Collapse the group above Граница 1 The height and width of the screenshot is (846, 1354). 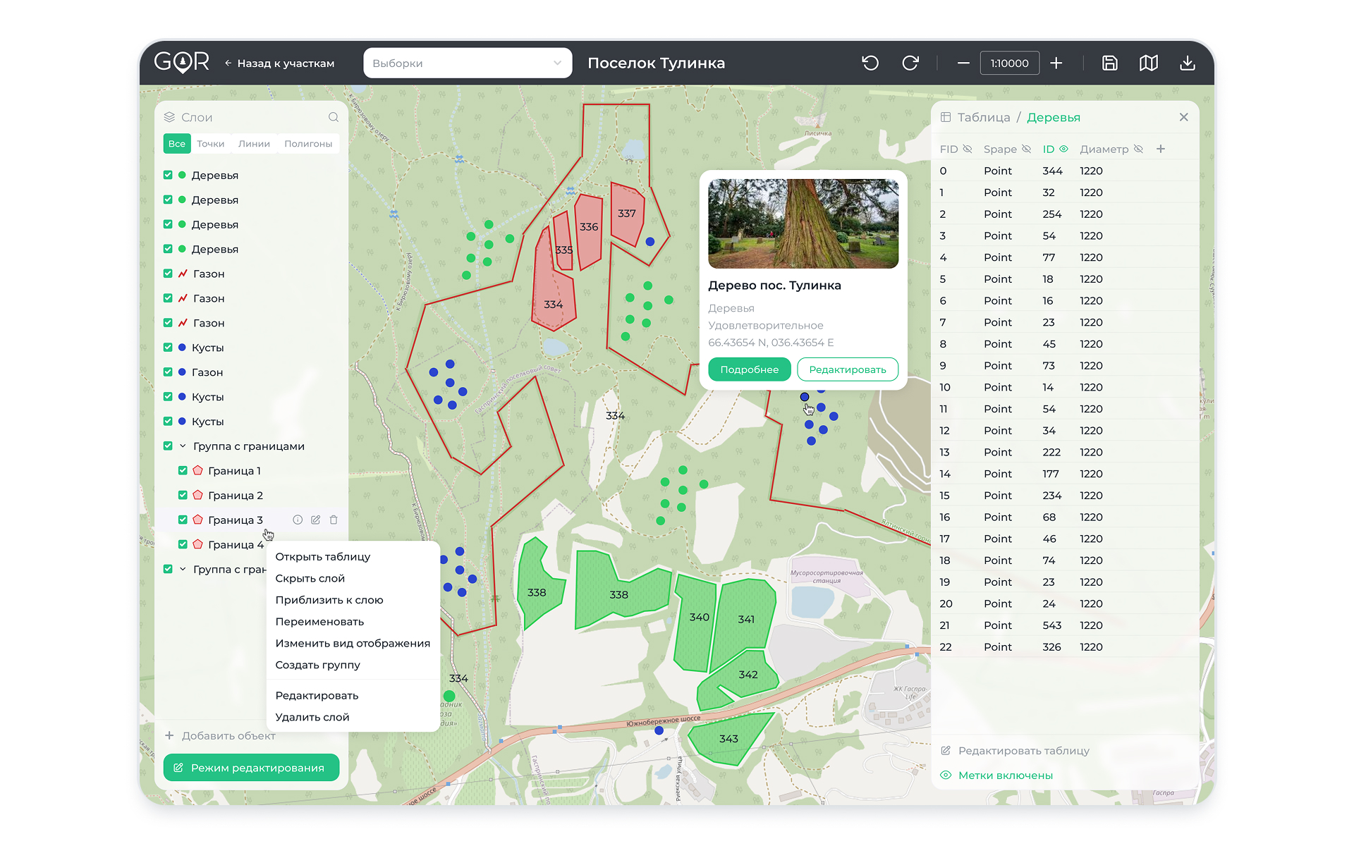pyautogui.click(x=183, y=446)
